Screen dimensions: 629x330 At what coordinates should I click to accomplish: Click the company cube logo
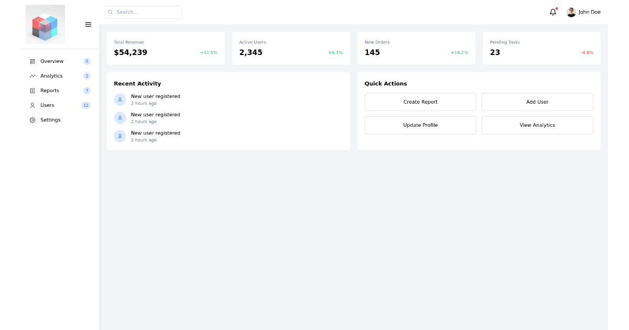(45, 24)
